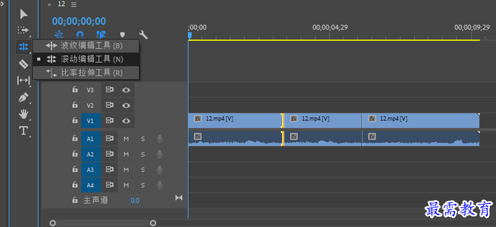Target video track V2 label
Viewport: 496px width, 227px height.
91,105
